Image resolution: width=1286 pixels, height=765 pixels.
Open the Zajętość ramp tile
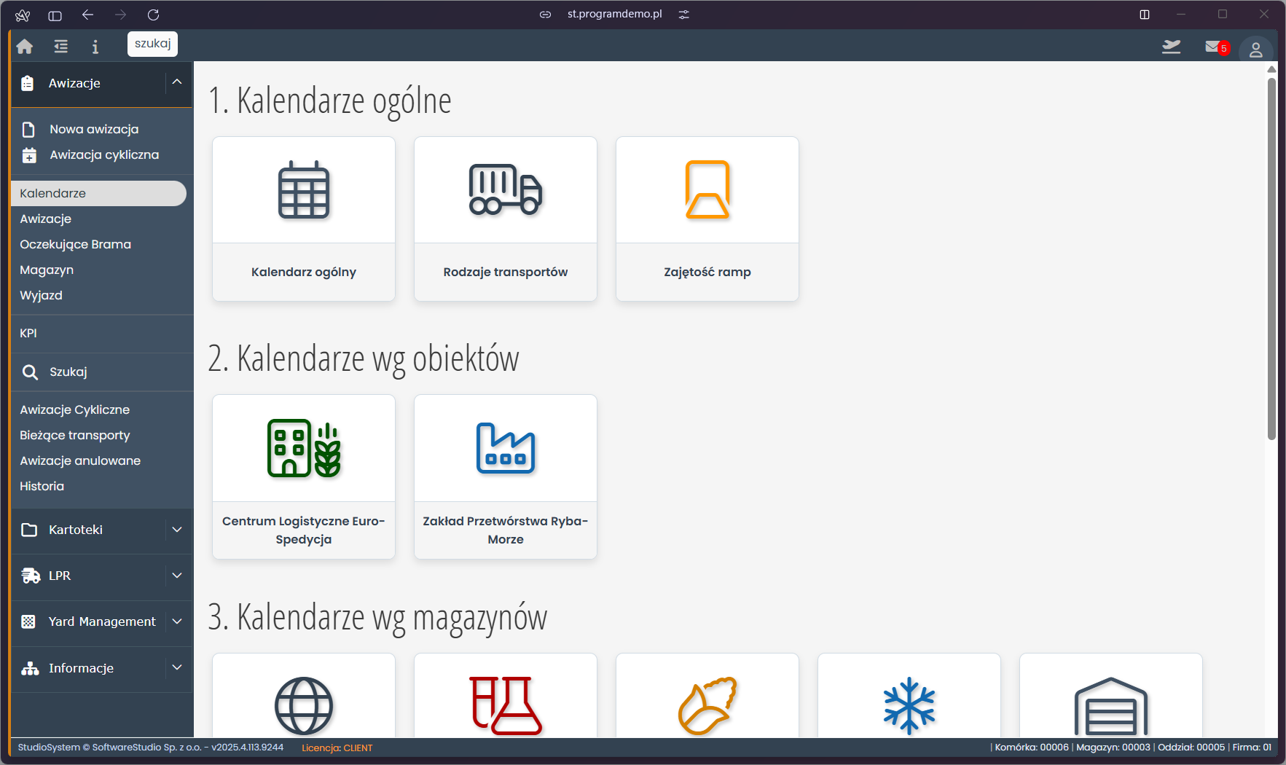707,219
